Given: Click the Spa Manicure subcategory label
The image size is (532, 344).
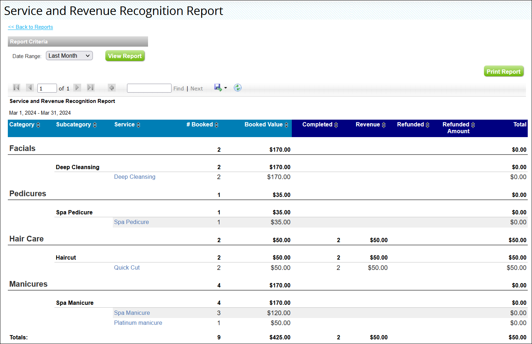Looking at the screenshot, I should tap(75, 303).
